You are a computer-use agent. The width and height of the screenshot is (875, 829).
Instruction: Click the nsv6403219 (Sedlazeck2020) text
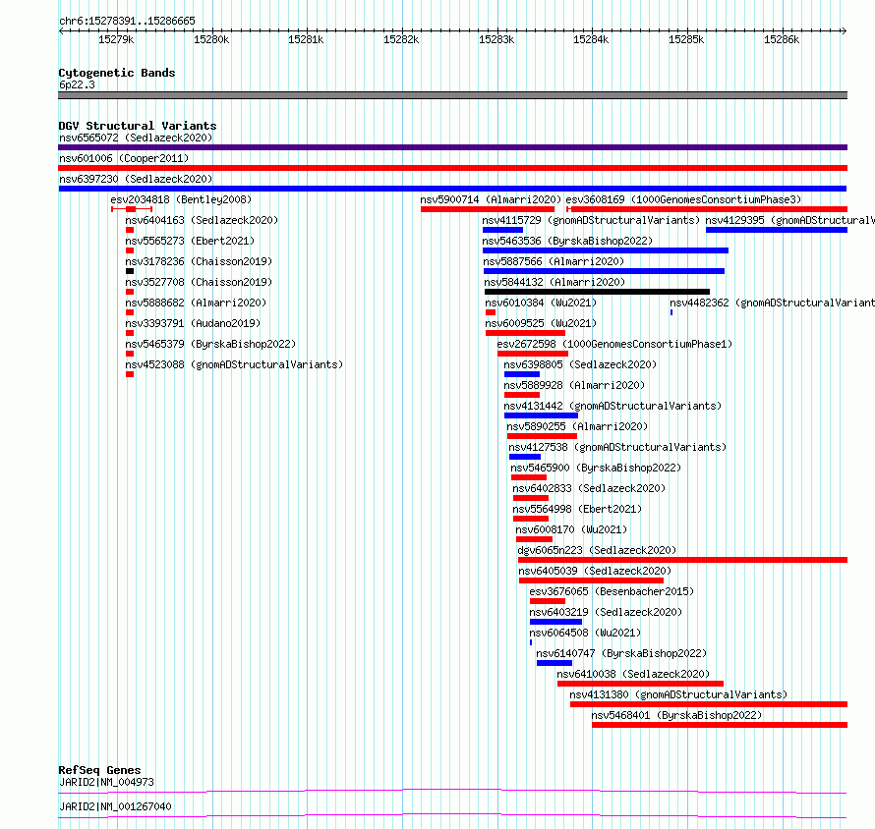pos(606,612)
